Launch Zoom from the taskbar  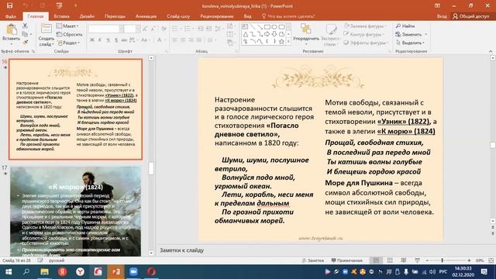(133, 272)
